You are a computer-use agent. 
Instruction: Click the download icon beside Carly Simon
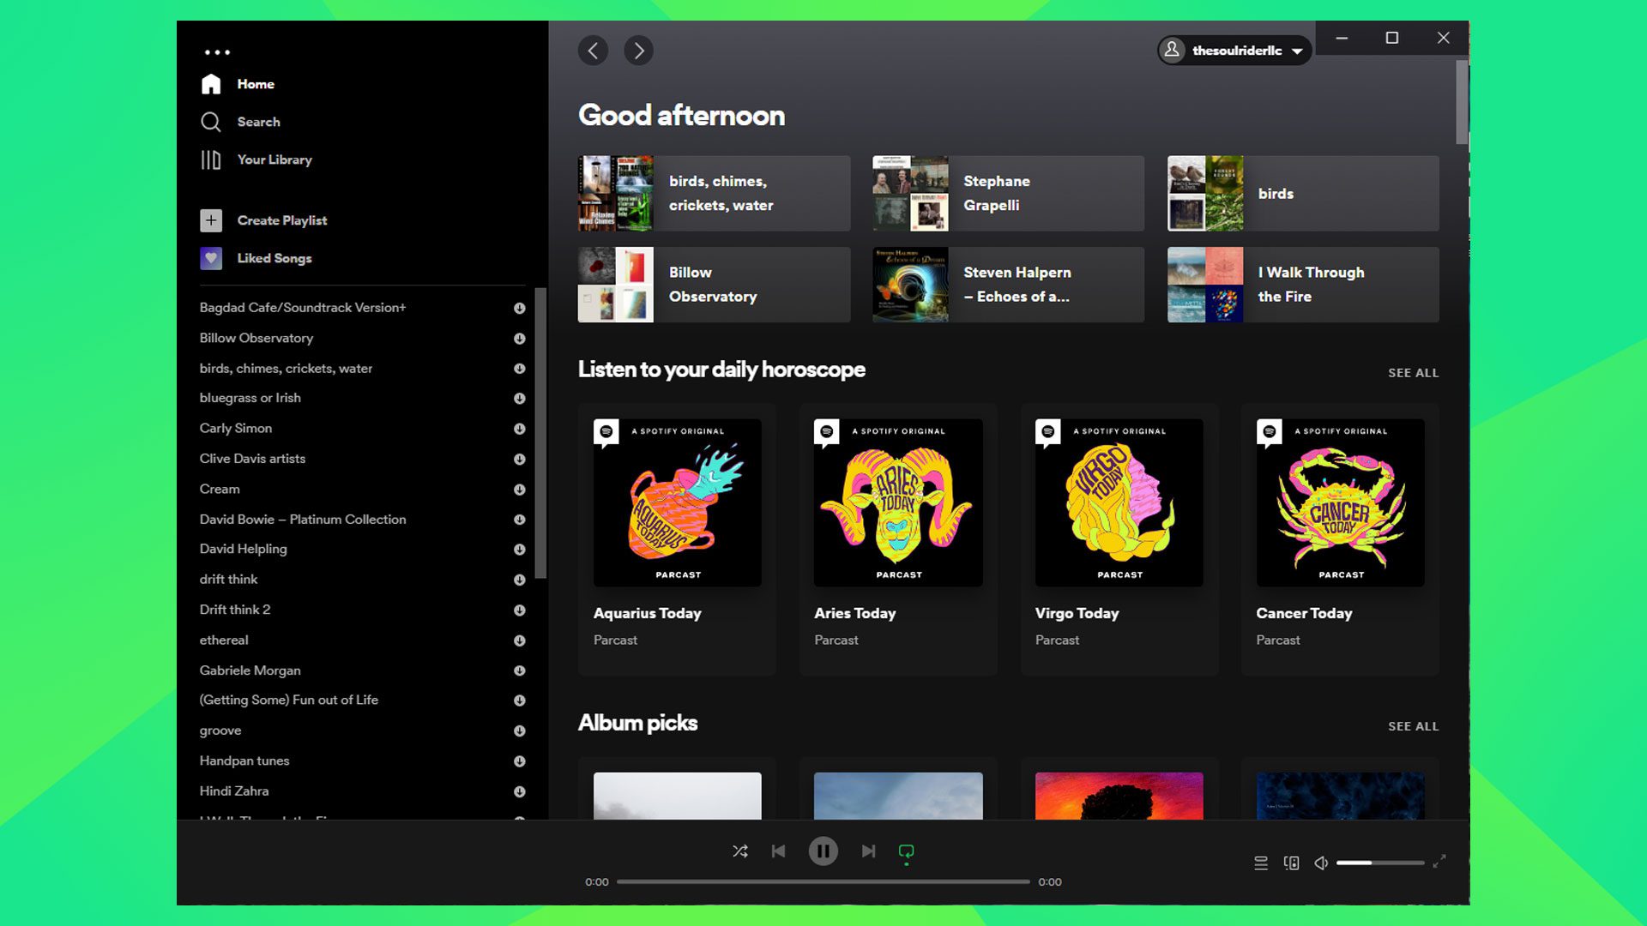tap(520, 429)
